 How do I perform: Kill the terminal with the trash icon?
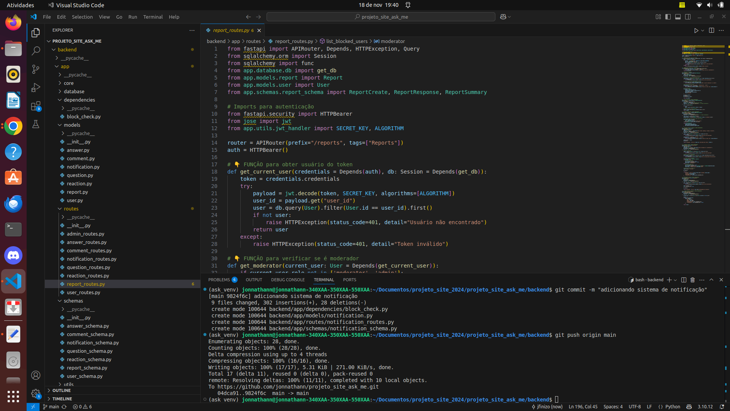693,280
